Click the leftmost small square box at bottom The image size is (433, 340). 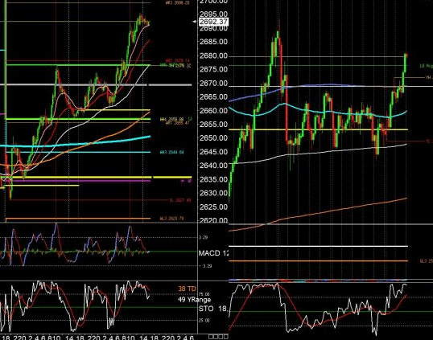211,337
